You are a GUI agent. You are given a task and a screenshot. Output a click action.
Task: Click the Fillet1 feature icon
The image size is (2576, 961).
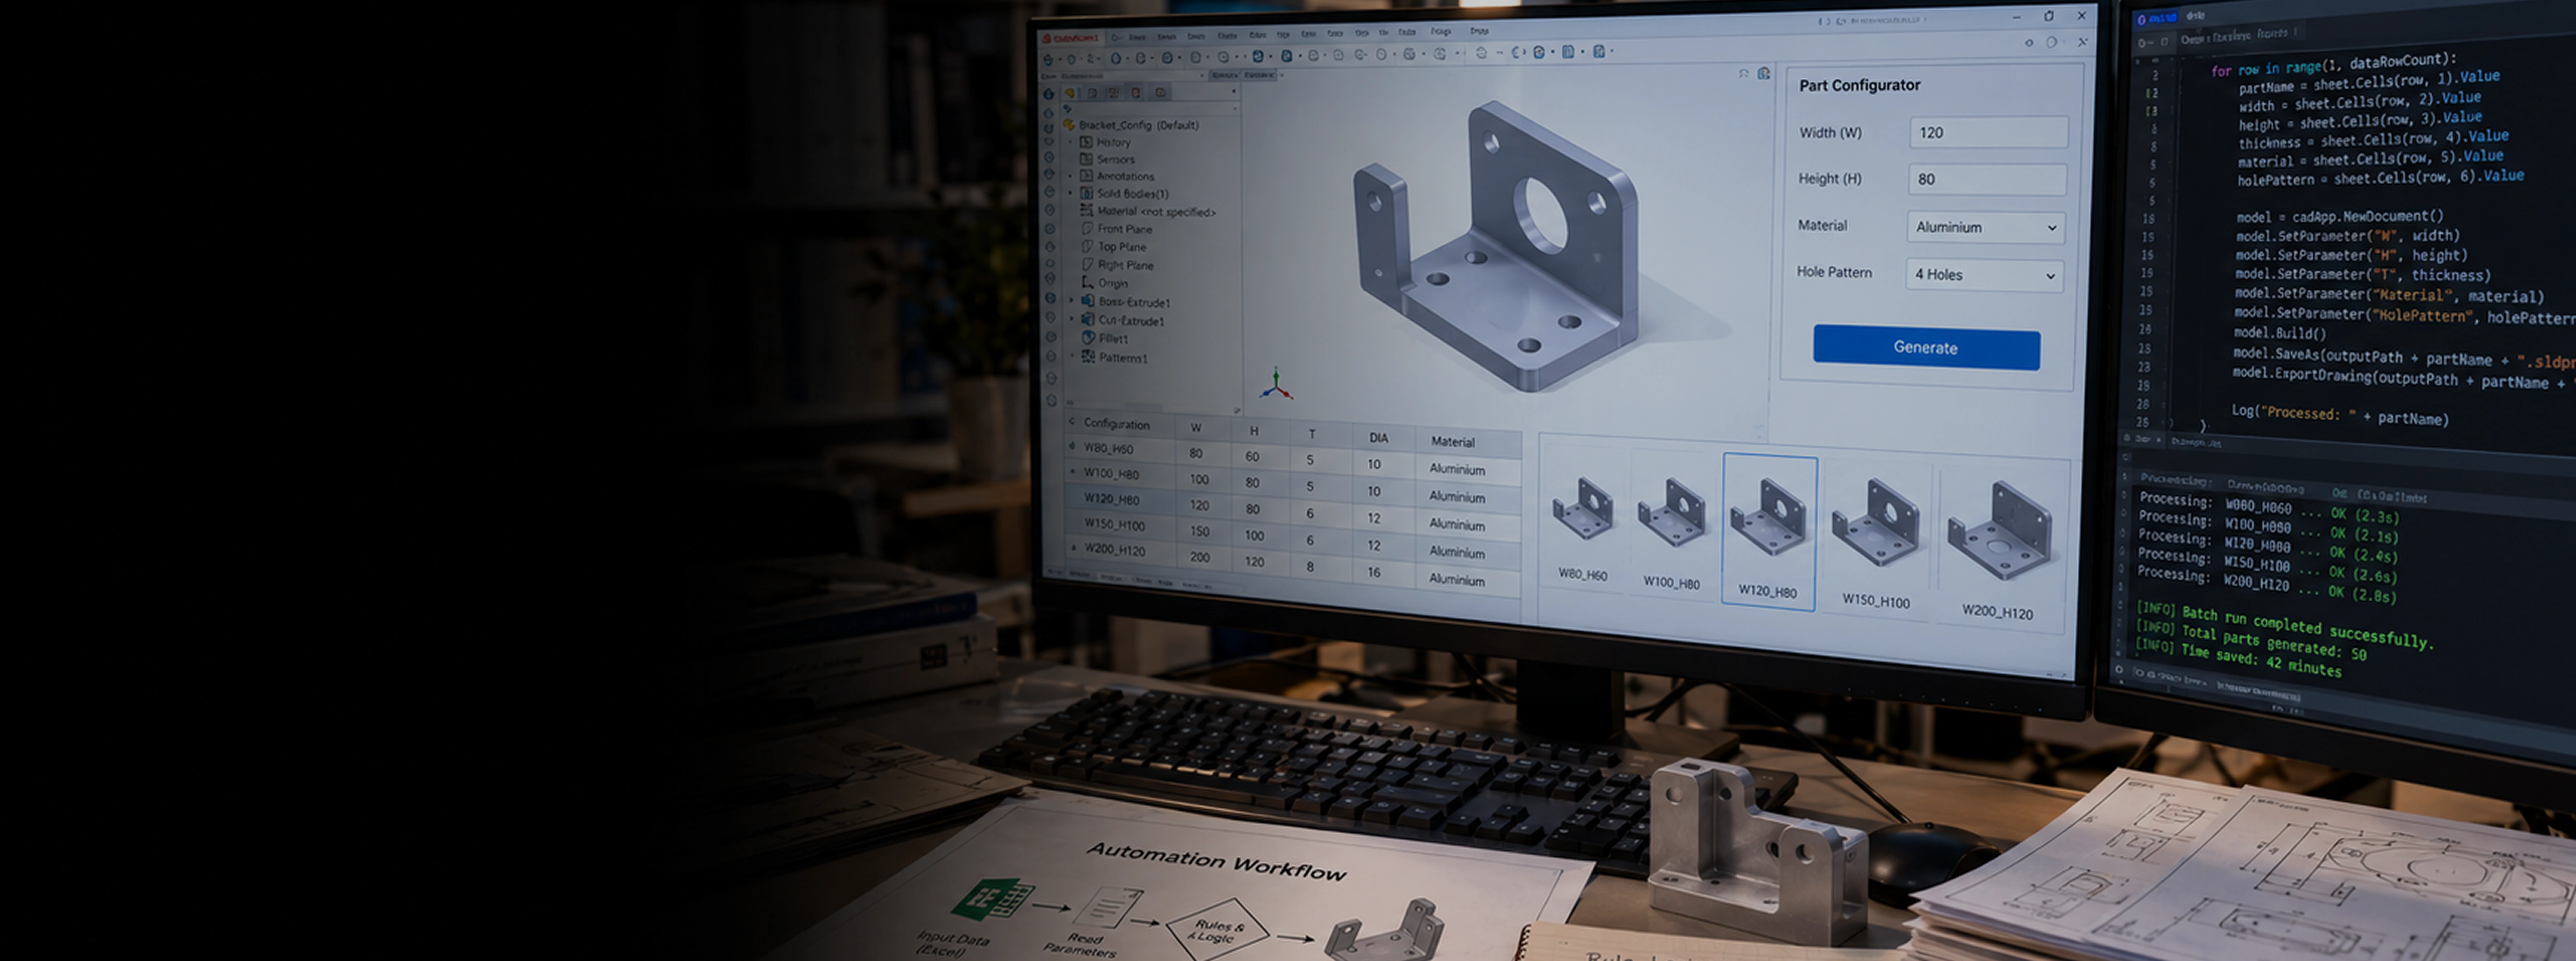click(1089, 338)
